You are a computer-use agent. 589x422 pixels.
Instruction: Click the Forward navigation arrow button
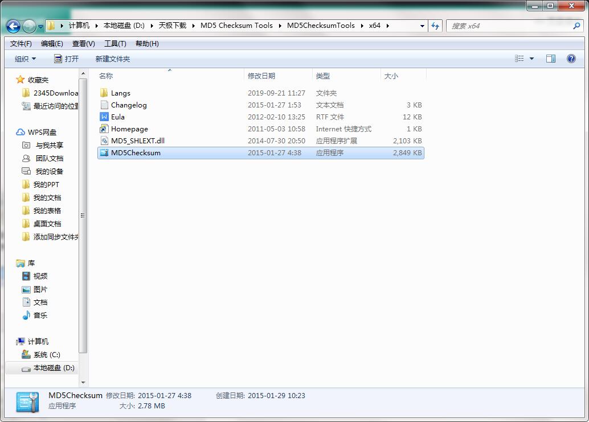point(29,26)
